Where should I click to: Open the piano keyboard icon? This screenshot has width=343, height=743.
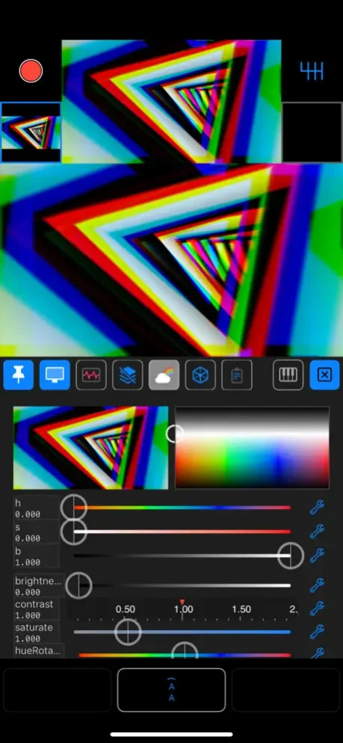point(288,375)
